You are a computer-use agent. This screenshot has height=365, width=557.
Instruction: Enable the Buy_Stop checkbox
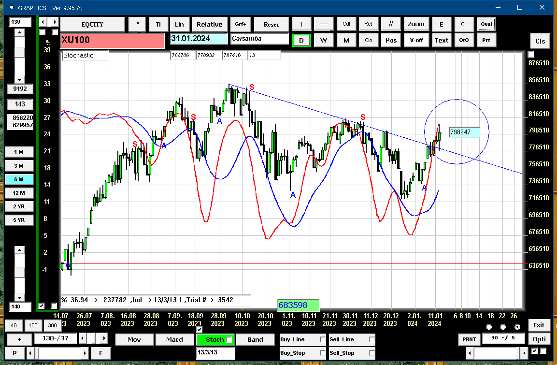click(x=323, y=353)
